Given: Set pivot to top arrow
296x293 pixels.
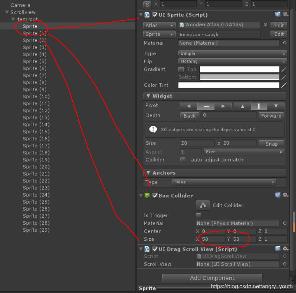Looking at the screenshot, I should pos(243,106).
